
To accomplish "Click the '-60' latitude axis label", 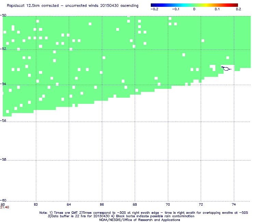I will point(3,200).
